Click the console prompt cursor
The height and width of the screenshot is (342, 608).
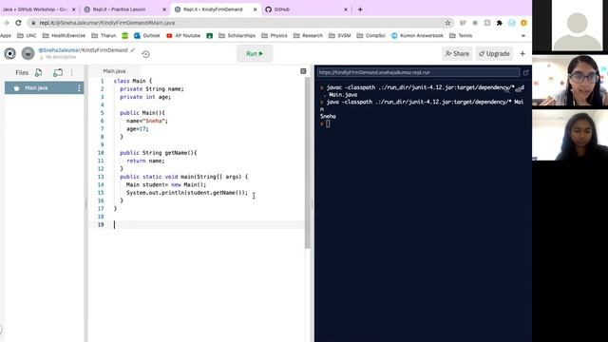click(x=328, y=123)
